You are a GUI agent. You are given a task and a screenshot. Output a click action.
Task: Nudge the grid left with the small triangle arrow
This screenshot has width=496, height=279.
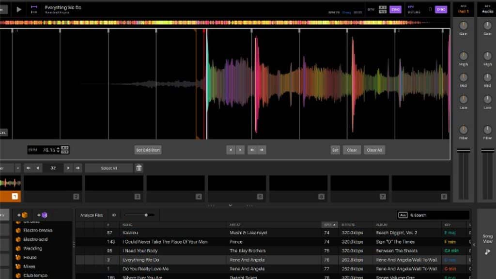pos(231,150)
